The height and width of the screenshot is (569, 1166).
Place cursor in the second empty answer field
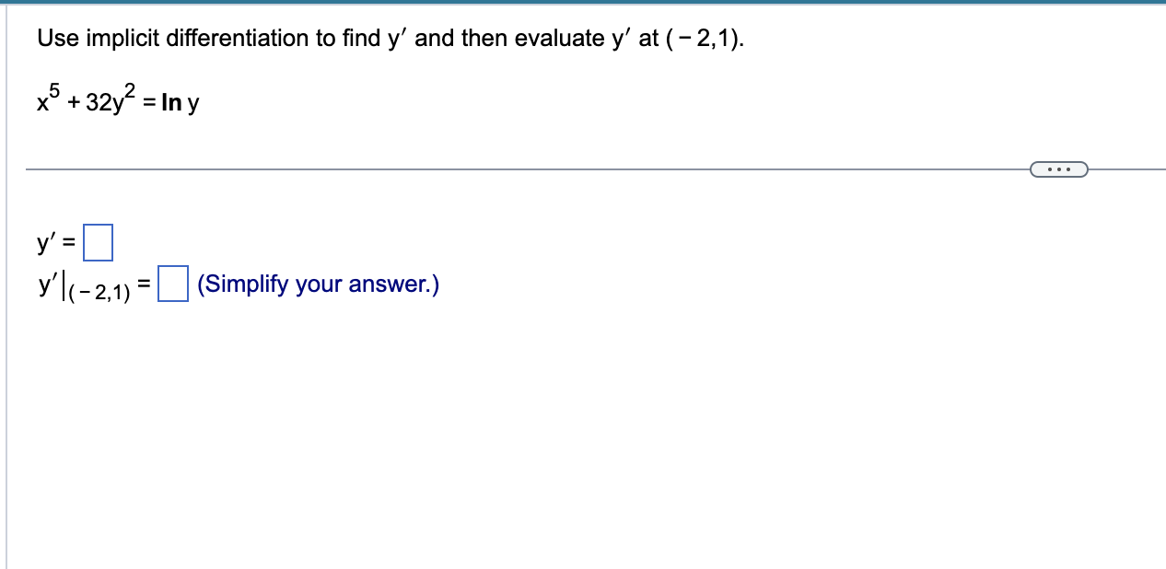point(172,285)
